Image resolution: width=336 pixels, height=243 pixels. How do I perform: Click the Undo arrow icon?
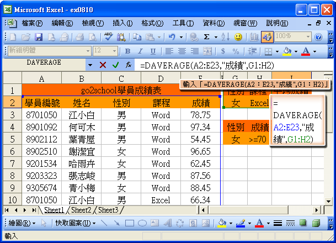point(172,36)
